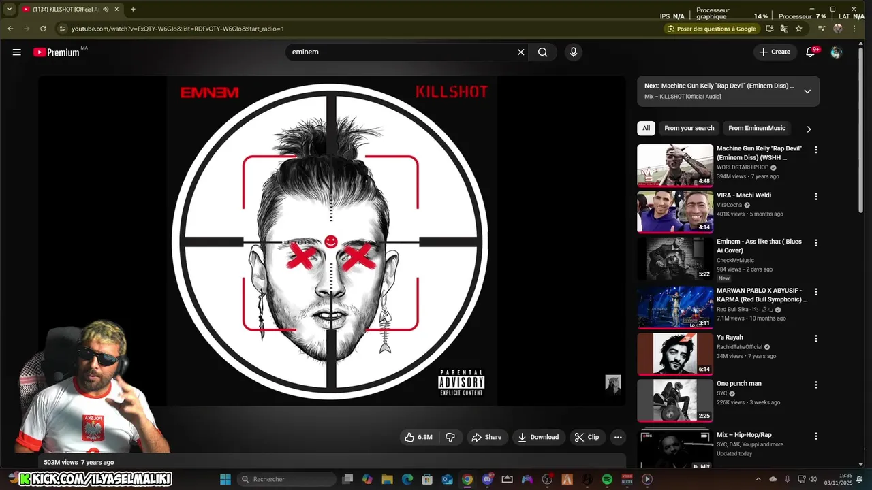
Task: Open VIRA Machi Weldi thumbnail
Action: click(675, 212)
